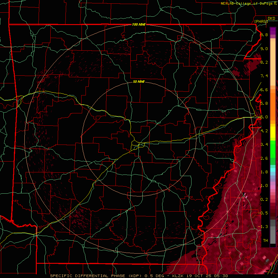Click the 5.8 scale label
The height and width of the screenshot is (278, 278).
pos(264,103)
